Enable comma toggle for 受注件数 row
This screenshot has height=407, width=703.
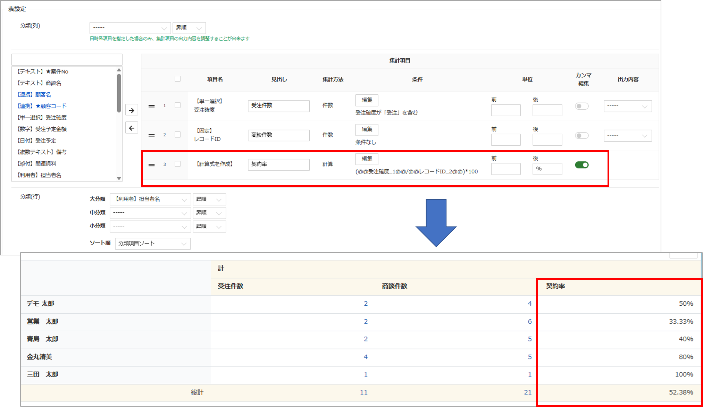(581, 106)
